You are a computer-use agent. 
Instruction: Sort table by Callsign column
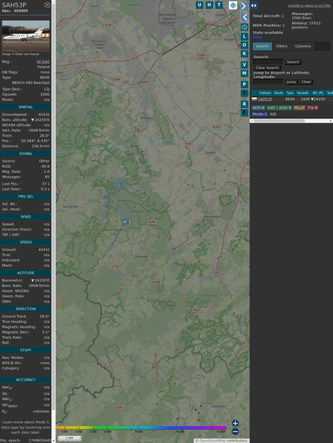[265, 93]
